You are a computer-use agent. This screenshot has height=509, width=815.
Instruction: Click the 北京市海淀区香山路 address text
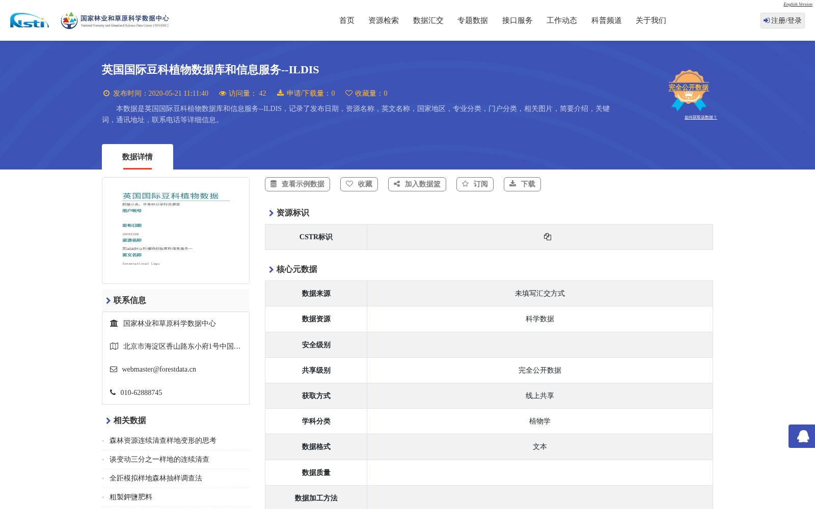coord(182,347)
